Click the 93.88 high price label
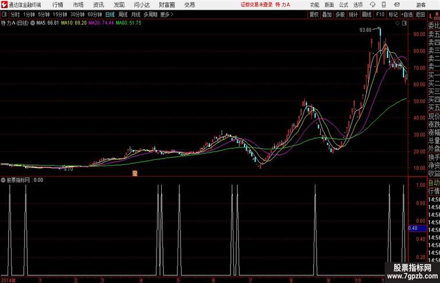Image resolution: width=440 pixels, height=283 pixels. click(366, 30)
